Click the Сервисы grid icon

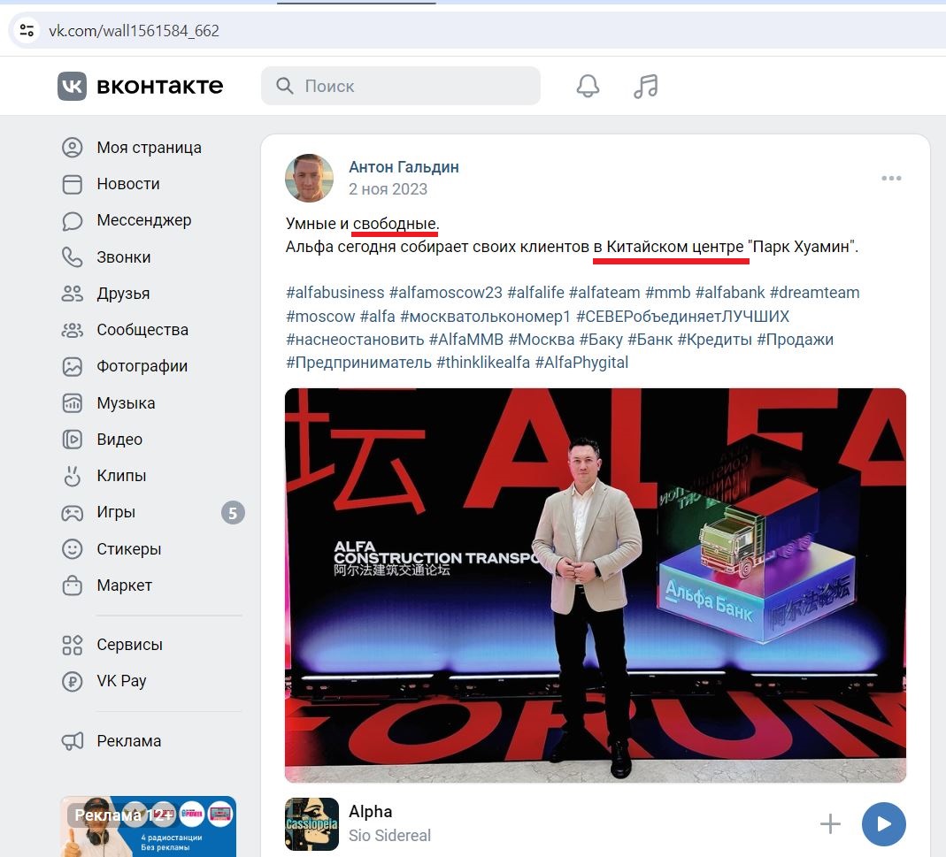(x=73, y=645)
